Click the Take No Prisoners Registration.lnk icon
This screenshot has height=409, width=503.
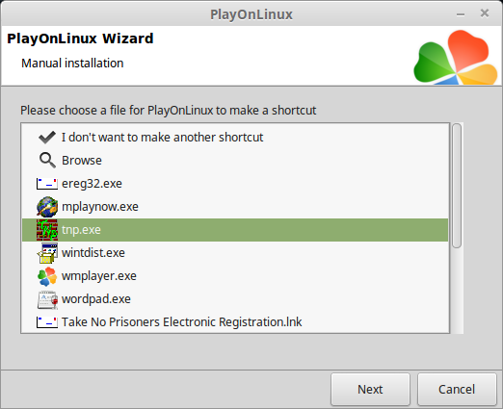47,322
